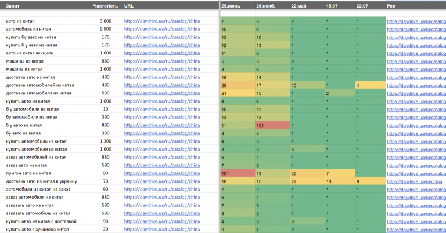Image resolution: width=446 pixels, height=233 pixels.
Task: Open URL link for 'авто из китая' row
Action: (x=162, y=21)
